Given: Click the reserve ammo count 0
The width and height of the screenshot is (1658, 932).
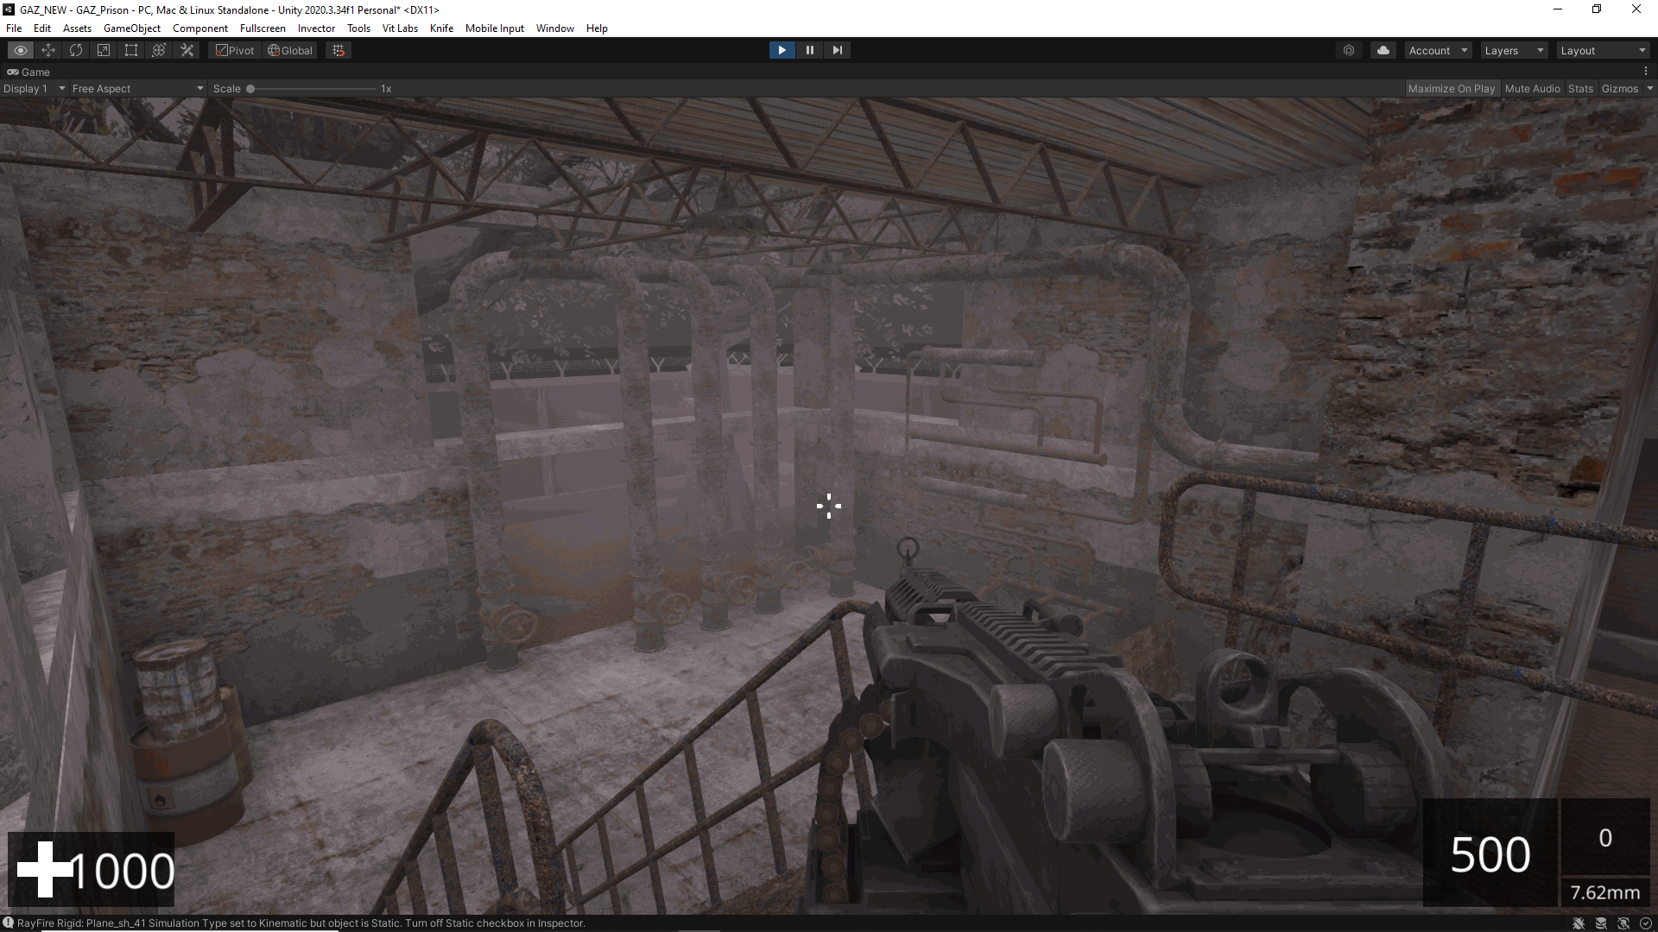Looking at the screenshot, I should click(x=1605, y=838).
